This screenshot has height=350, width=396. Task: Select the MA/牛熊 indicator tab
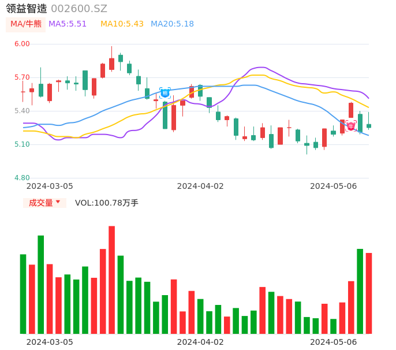(x=26, y=24)
